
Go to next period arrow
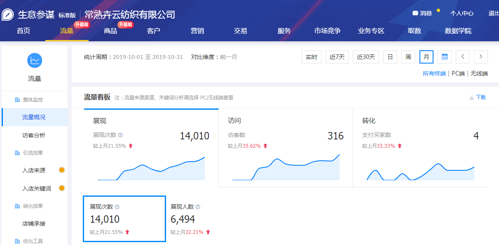(x=481, y=57)
